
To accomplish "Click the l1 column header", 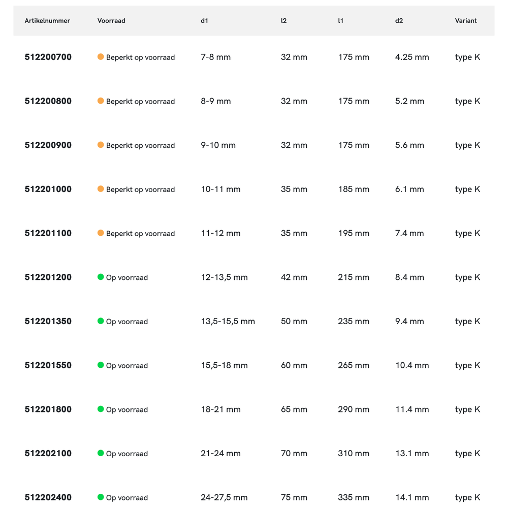I will click(341, 21).
